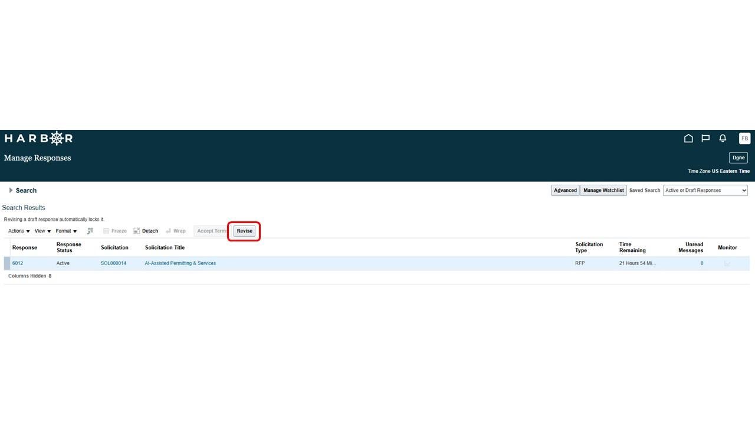
Task: Open the FB user avatar menu
Action: 744,139
